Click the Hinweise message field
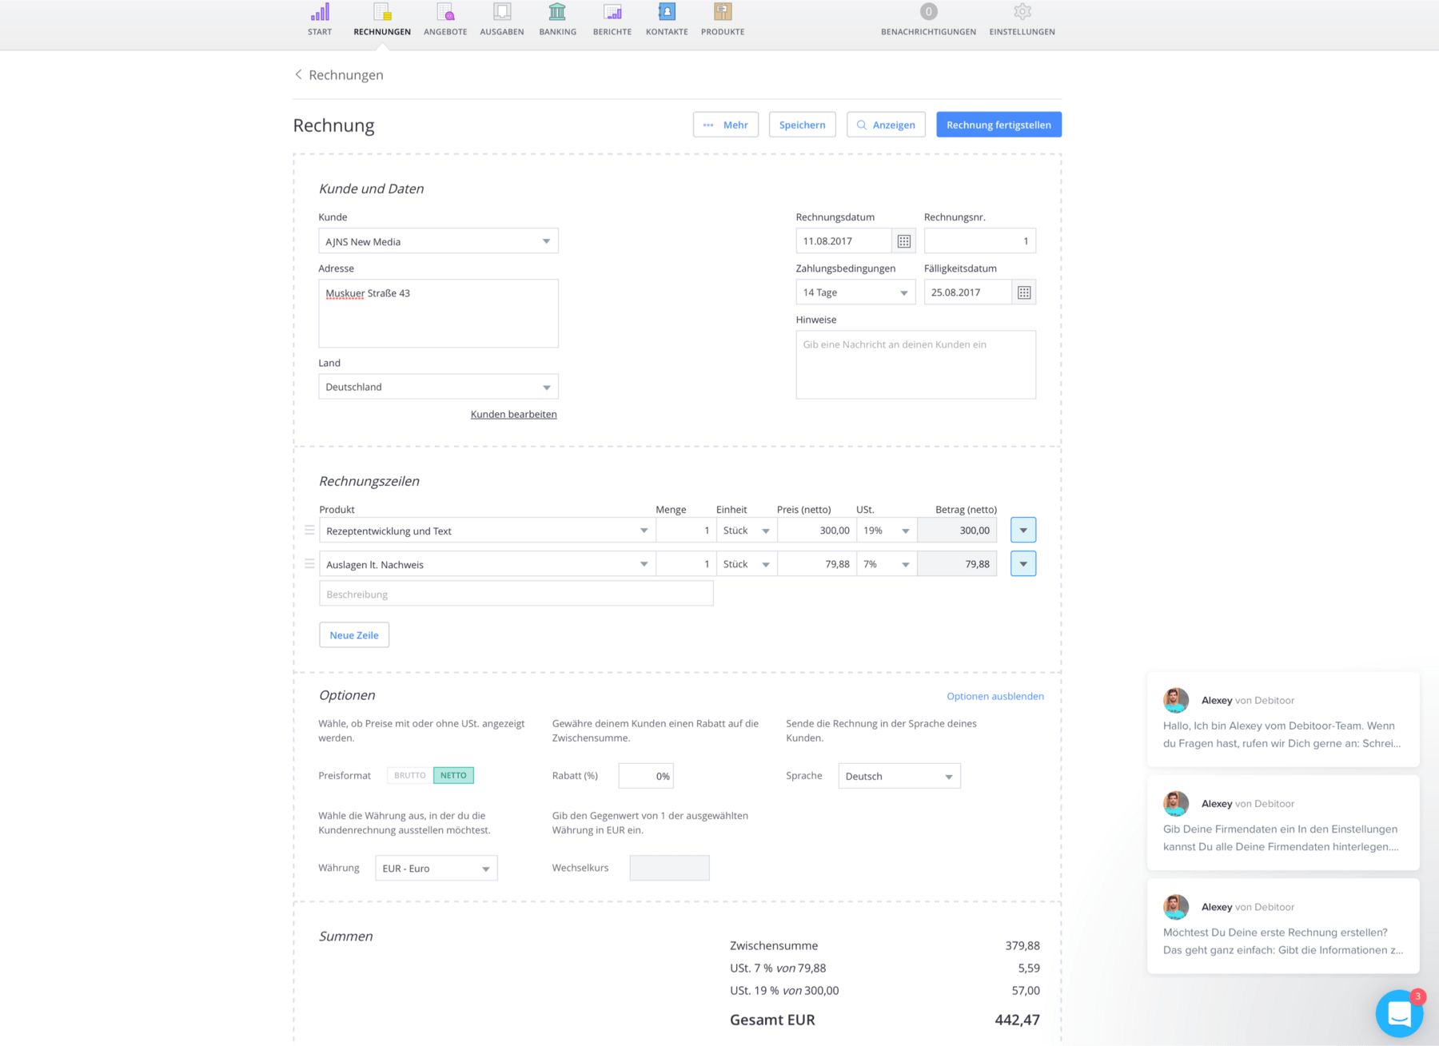1439x1046 pixels. point(916,364)
